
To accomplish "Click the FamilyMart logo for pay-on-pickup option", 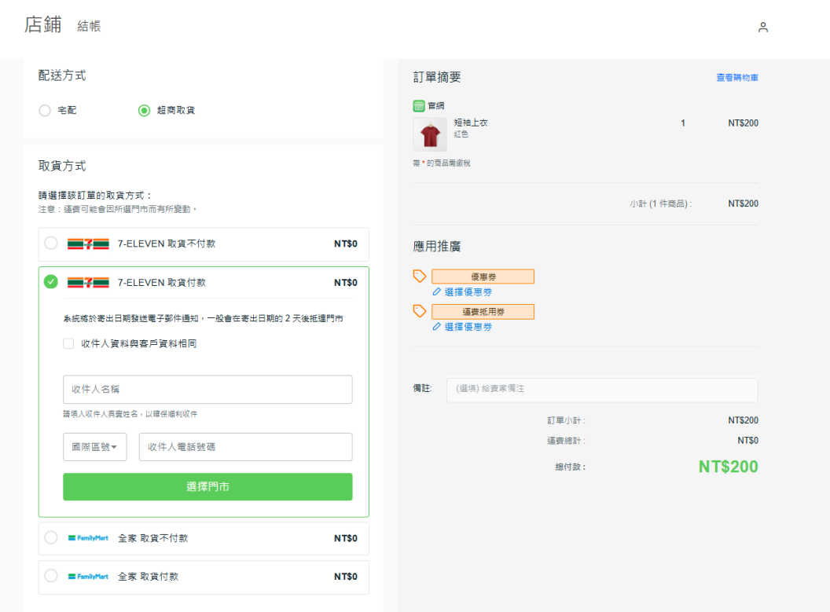I will 88,577.
